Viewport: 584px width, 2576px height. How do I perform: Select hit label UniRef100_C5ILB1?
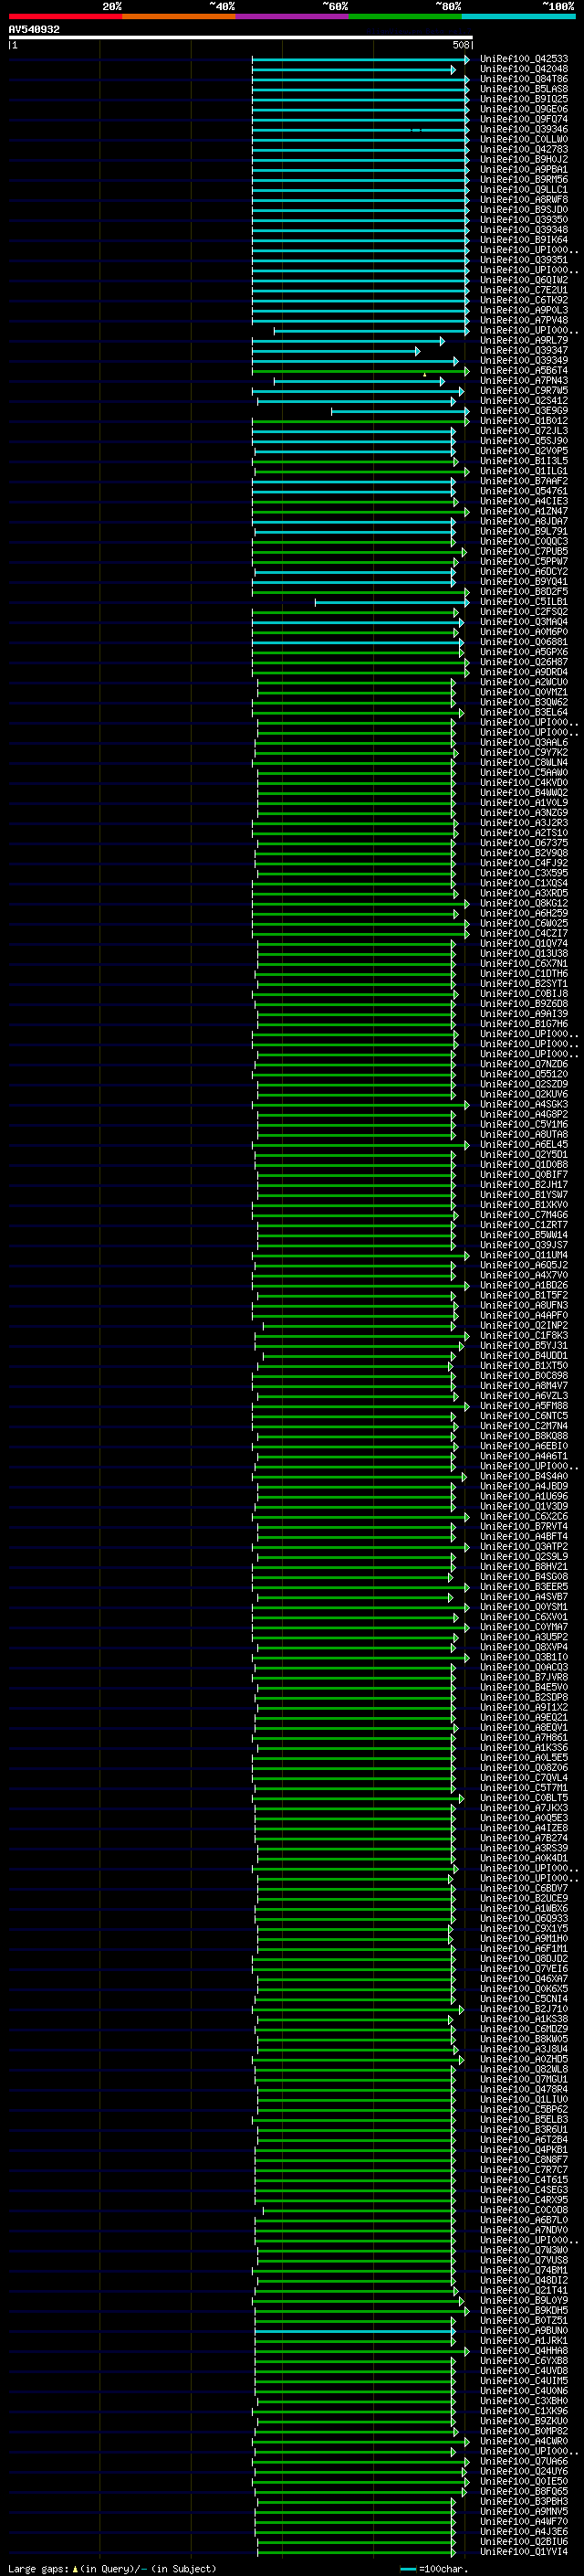524,602
